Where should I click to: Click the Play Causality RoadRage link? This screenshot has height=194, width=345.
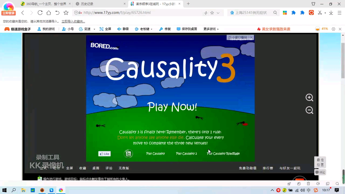point(223,154)
